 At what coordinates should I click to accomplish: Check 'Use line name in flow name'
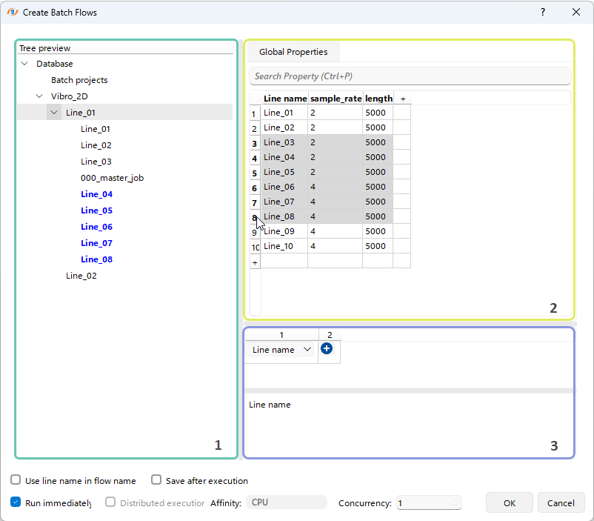point(16,480)
